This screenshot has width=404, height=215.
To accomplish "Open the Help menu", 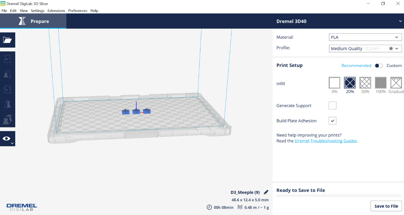I will coord(94,11).
